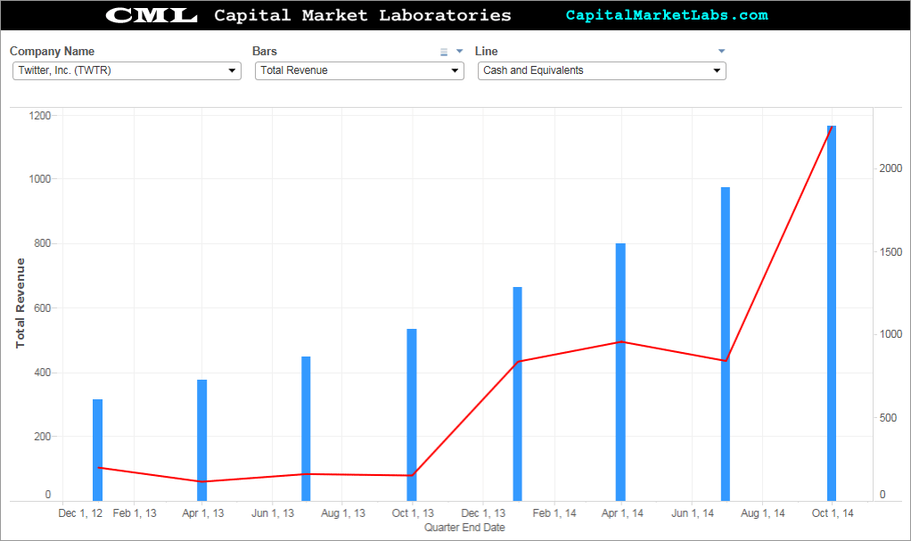This screenshot has height=541, width=911.
Task: Click the 'Feb 1, 13' axis label
Action: (135, 513)
